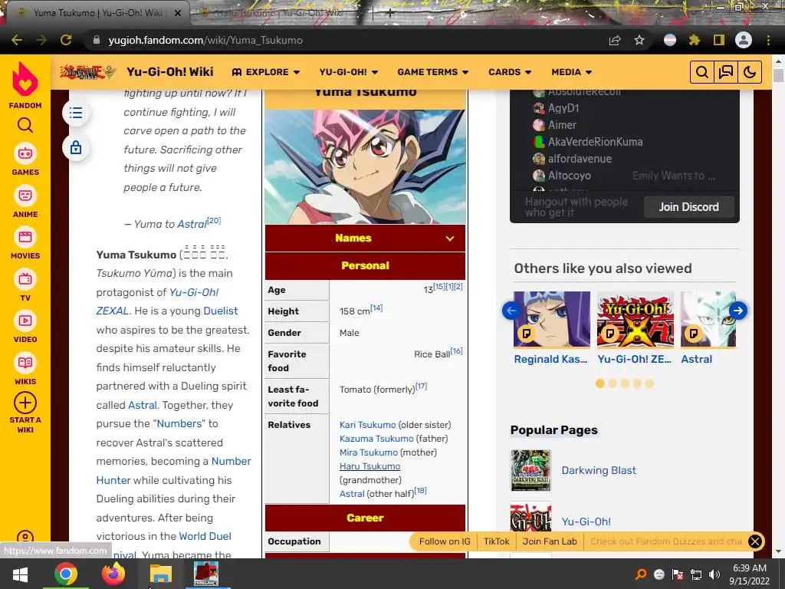The image size is (785, 589).
Task: Show next recommended pages arrow
Action: point(738,311)
